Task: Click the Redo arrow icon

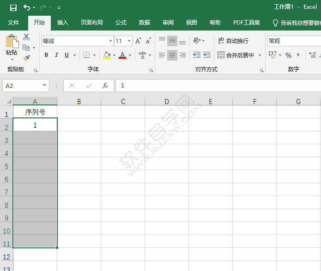Action: pos(43,7)
